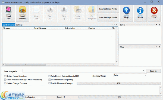Viewport: 163px width, 100px height.
Task: Open the About information icon
Action: click(x=140, y=13)
